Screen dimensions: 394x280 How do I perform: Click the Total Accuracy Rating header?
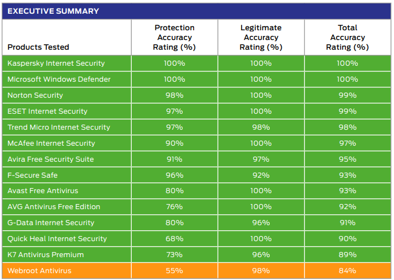point(347,37)
